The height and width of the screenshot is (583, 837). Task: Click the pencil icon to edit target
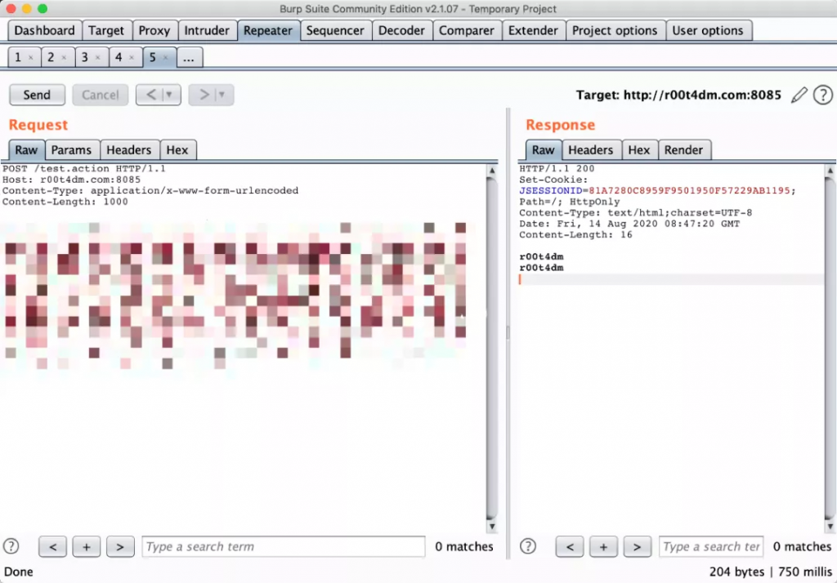799,95
